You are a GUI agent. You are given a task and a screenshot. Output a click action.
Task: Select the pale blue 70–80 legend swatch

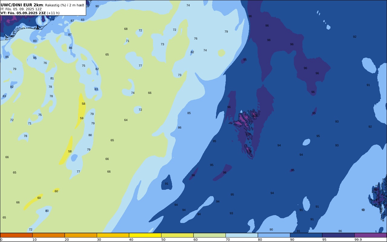242,235
